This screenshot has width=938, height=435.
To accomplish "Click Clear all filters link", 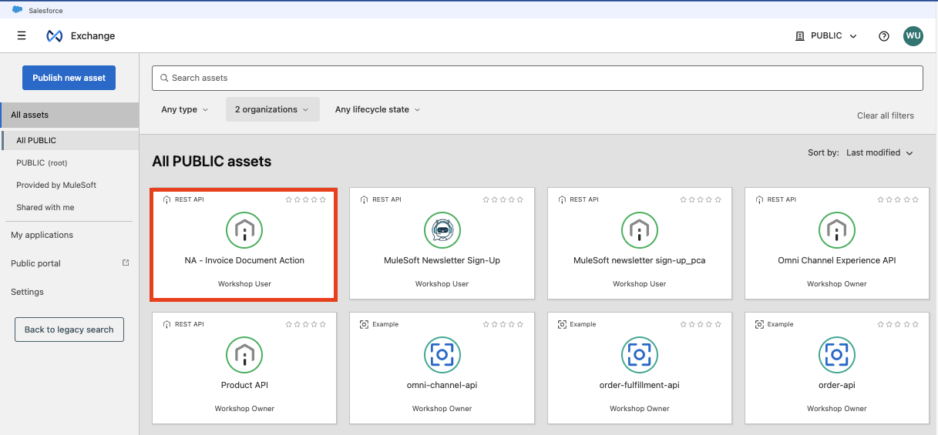I will tap(886, 115).
